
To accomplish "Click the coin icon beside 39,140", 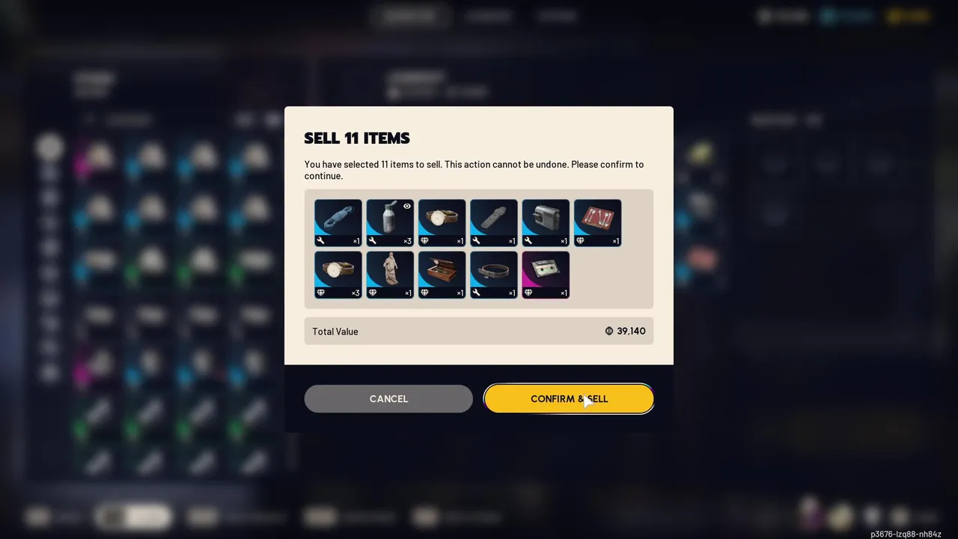I will point(609,331).
